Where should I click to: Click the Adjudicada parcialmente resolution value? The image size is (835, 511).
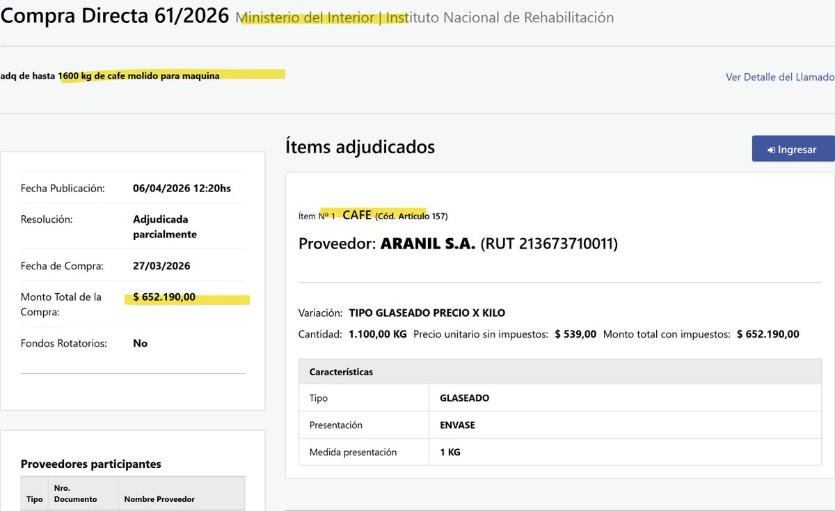[x=165, y=227]
